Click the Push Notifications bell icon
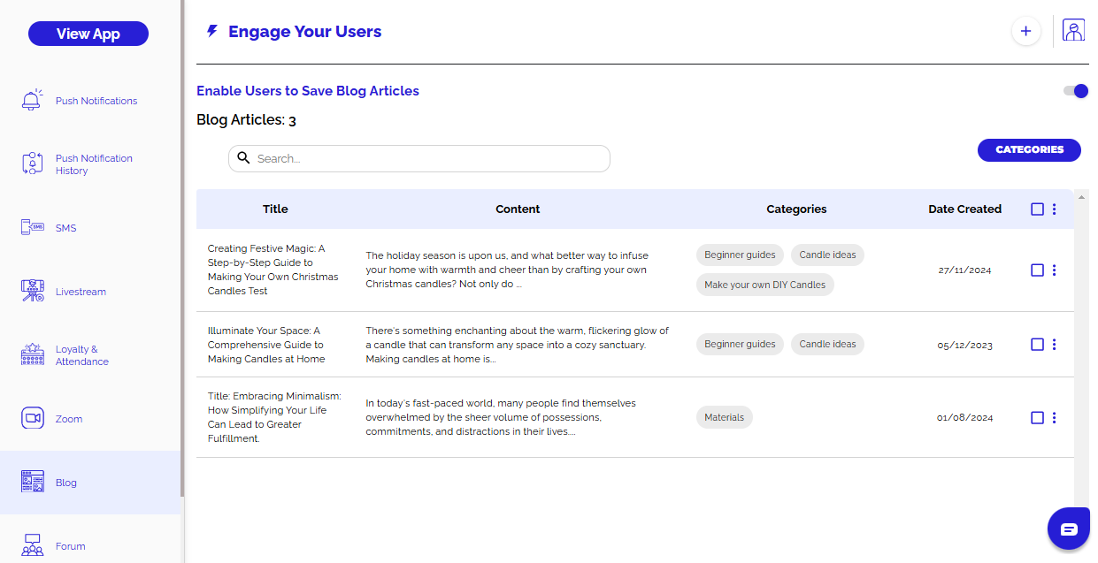1098x563 pixels. click(x=32, y=101)
